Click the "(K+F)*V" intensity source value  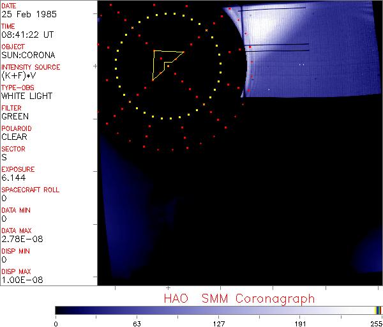18,76
